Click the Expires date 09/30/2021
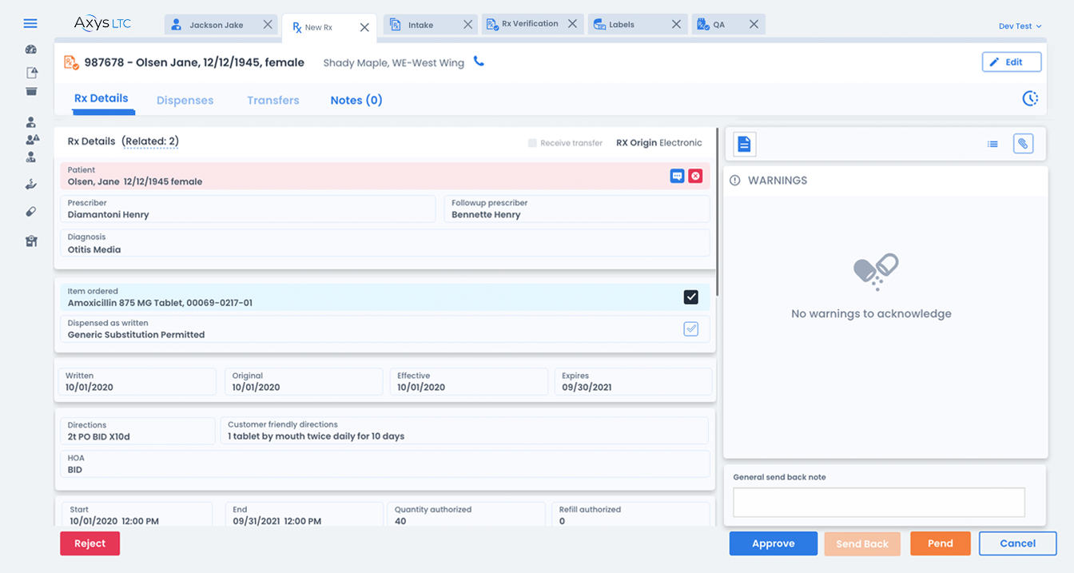The height and width of the screenshot is (573, 1074). (x=633, y=381)
